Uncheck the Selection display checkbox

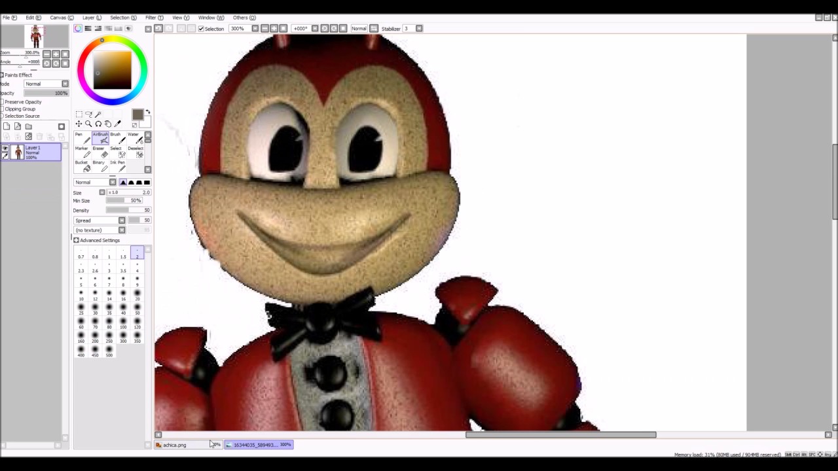click(x=201, y=29)
